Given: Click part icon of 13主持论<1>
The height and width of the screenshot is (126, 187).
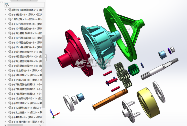Looking at the screenshot, I should tap(10, 70).
